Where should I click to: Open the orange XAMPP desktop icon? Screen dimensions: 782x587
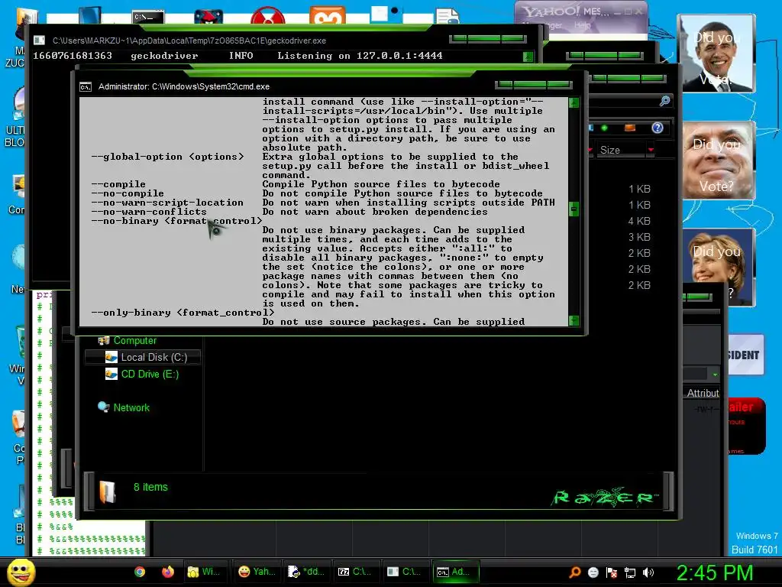(327, 15)
